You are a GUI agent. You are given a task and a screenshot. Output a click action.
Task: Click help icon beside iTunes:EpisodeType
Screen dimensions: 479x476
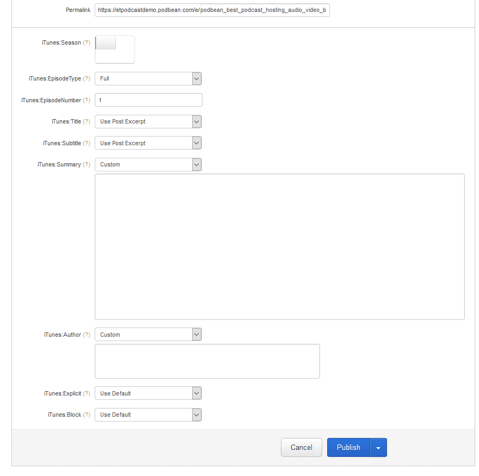point(87,78)
